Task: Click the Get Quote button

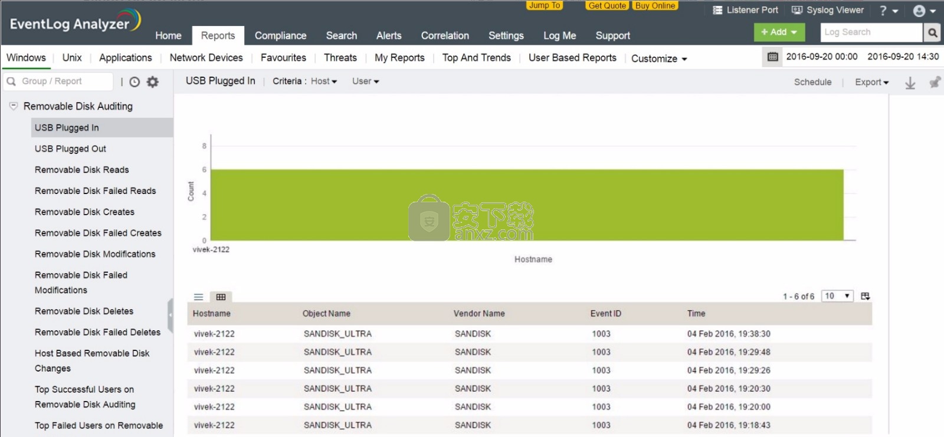Action: [607, 5]
